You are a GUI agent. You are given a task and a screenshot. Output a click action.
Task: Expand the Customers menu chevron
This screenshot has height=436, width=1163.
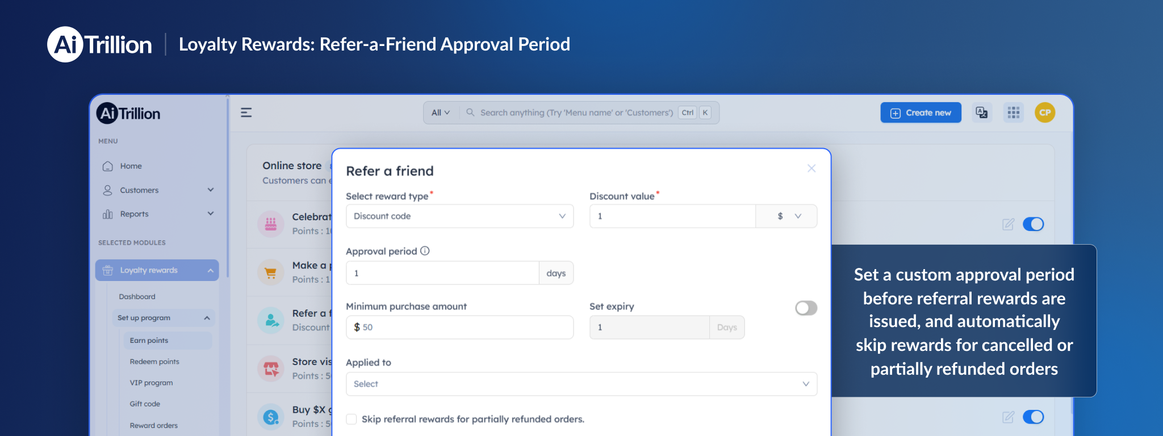(x=211, y=190)
